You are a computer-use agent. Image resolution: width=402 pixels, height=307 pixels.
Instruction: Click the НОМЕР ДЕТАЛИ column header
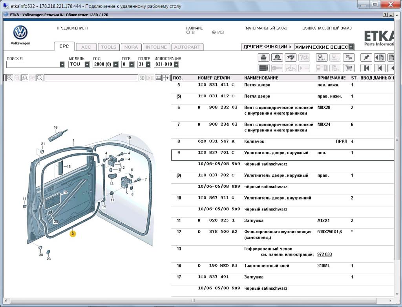(214, 78)
